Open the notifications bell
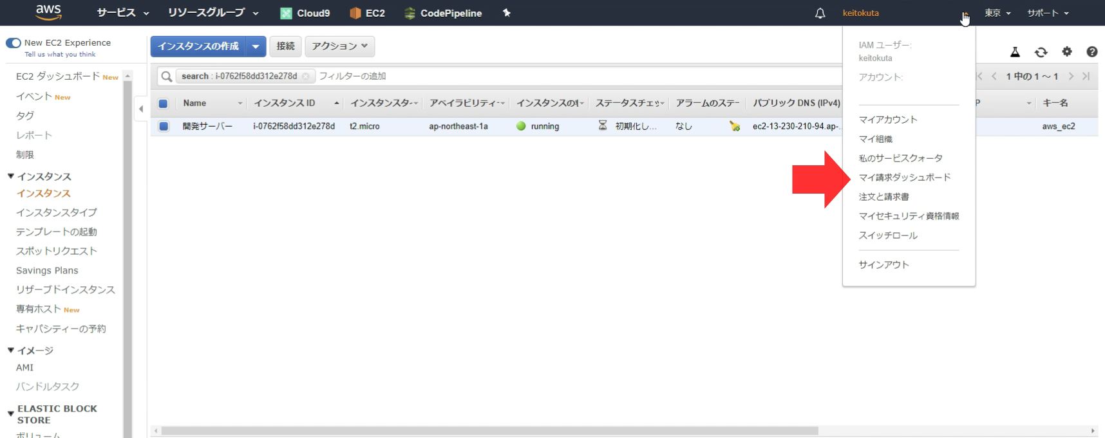The width and height of the screenshot is (1105, 438). point(820,13)
